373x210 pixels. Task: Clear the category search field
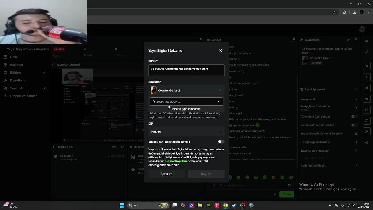point(218,101)
